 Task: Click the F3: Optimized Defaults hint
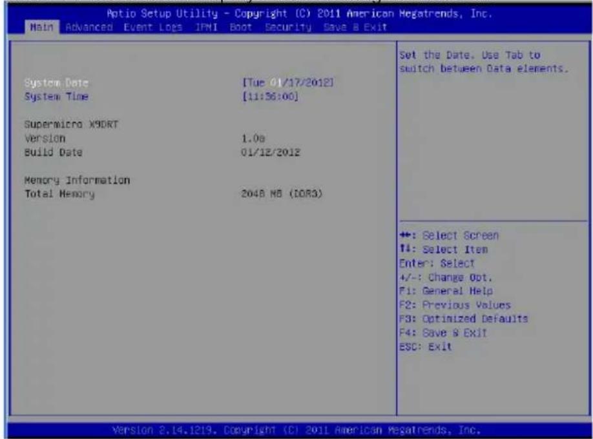[464, 319]
